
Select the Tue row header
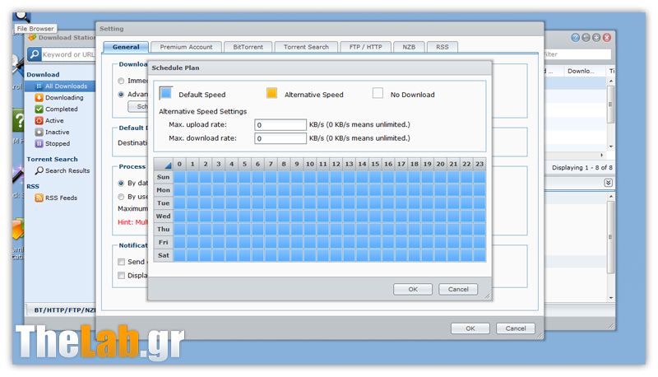click(163, 202)
